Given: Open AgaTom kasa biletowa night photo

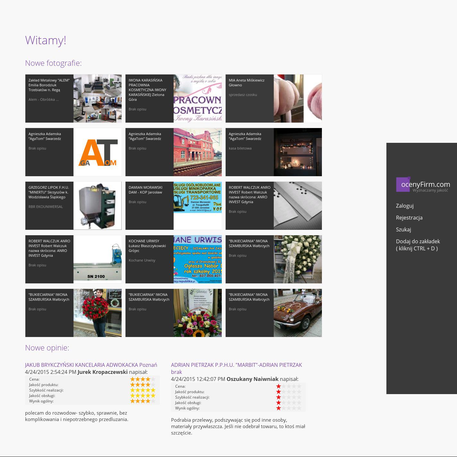Looking at the screenshot, I should tap(298, 152).
